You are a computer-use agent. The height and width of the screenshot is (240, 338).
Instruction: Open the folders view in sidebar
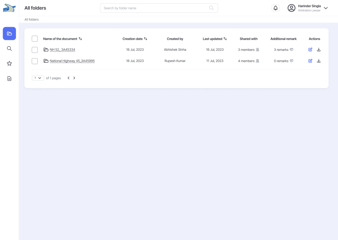9,34
